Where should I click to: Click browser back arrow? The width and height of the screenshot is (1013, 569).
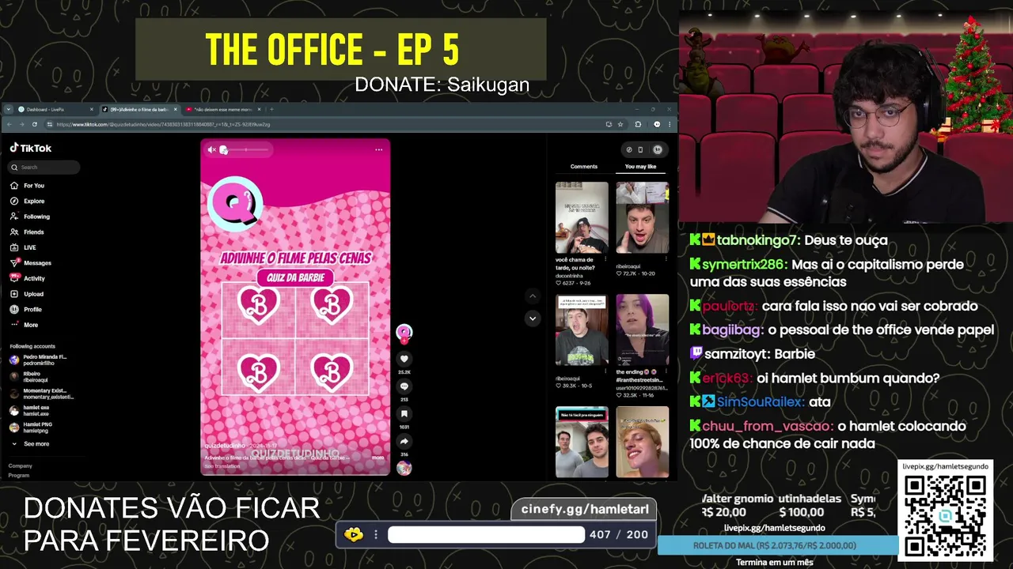pyautogui.click(x=9, y=124)
